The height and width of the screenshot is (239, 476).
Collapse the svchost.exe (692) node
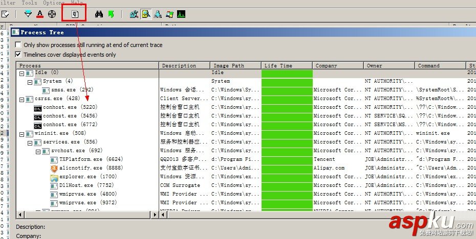(x=38, y=152)
